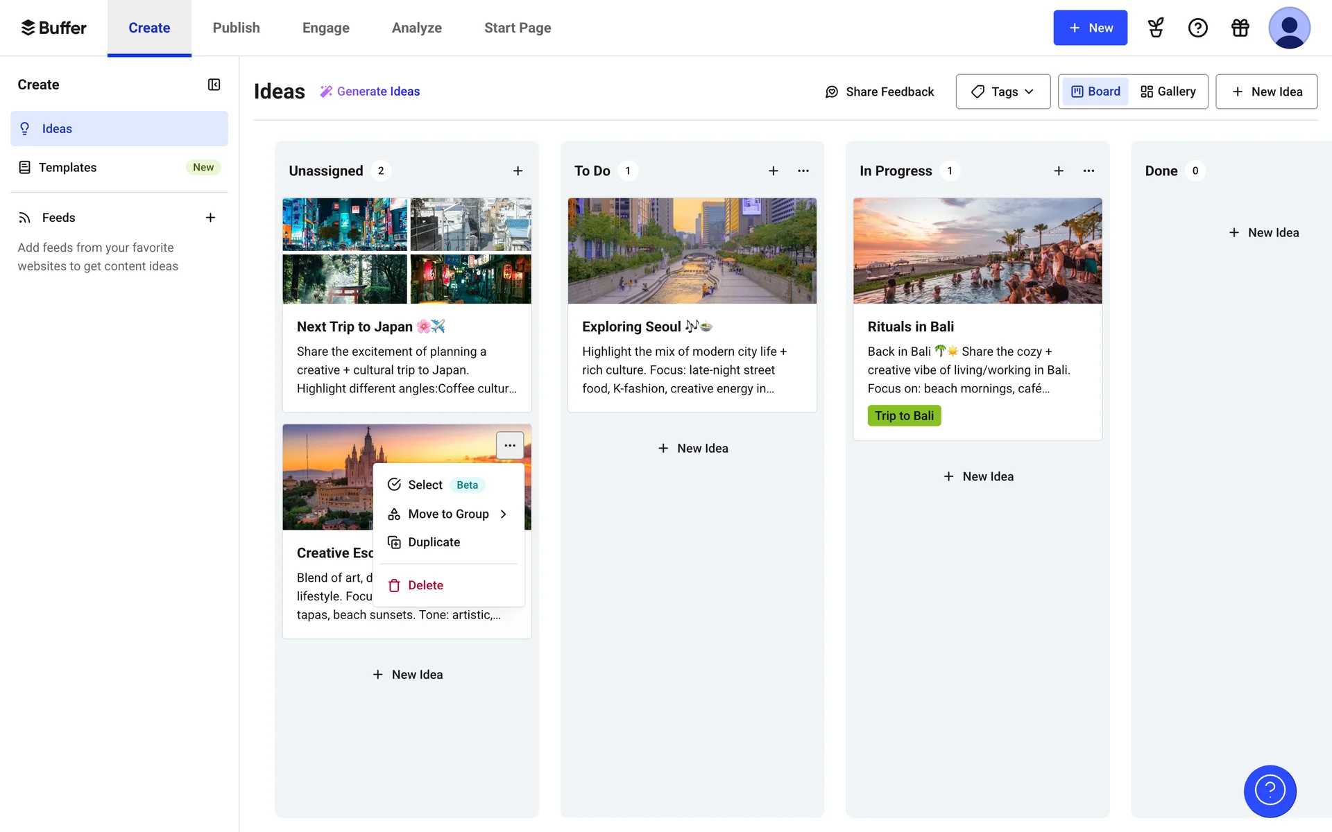Click the Trip to Bali green tag

coord(903,415)
